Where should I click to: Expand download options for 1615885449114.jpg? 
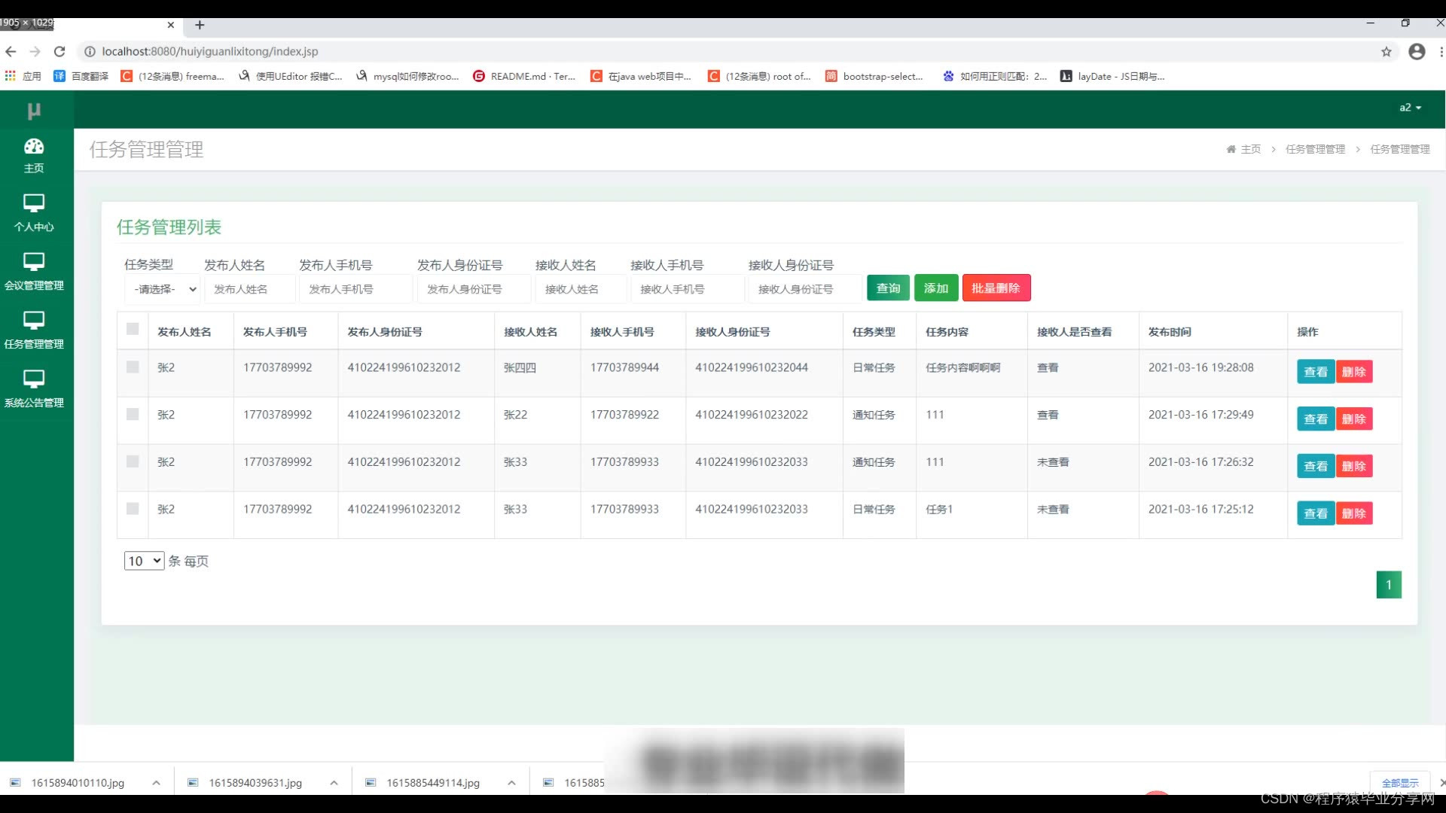tap(511, 783)
